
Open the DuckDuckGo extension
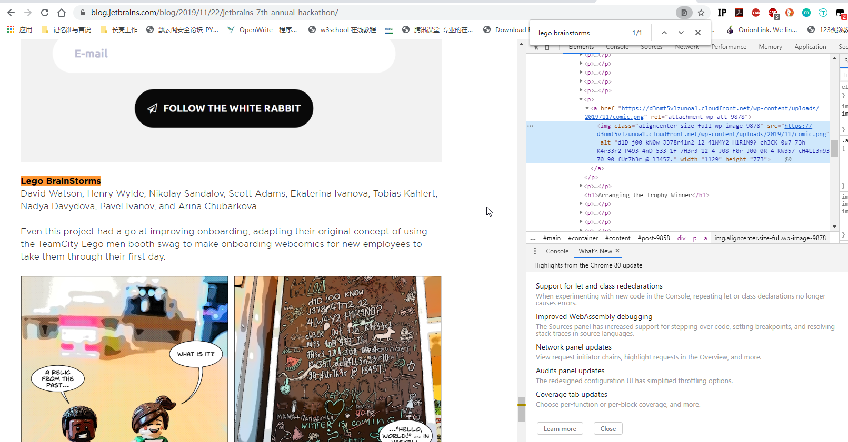tap(790, 13)
